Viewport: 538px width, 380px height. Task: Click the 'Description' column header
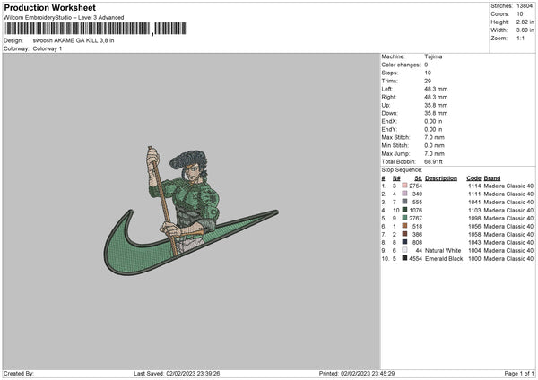[x=441, y=178]
